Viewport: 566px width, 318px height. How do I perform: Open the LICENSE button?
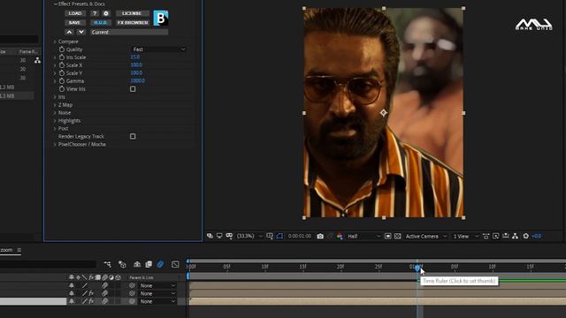coord(132,13)
